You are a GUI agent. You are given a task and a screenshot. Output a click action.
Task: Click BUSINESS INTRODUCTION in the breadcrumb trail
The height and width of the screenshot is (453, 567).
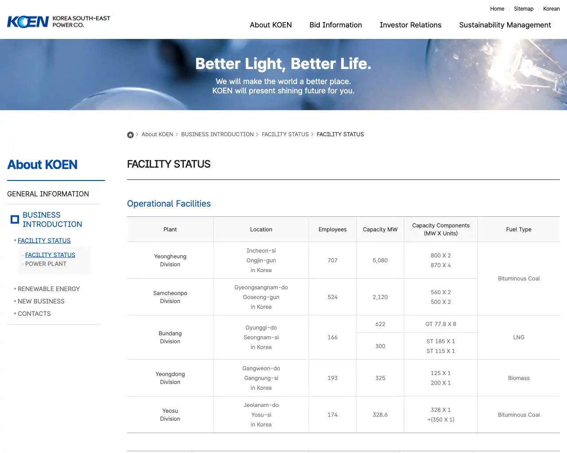tap(217, 134)
